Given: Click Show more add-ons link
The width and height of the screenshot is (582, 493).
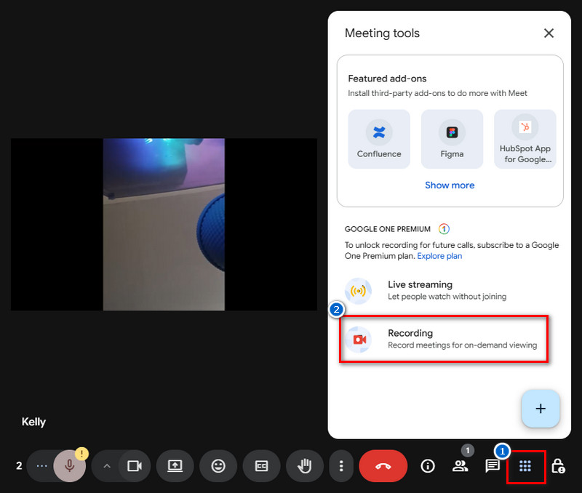Looking at the screenshot, I should coord(450,185).
